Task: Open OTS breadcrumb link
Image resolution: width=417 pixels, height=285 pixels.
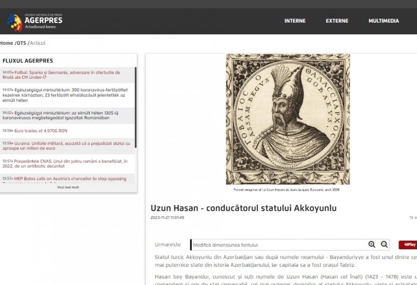Action: click(x=22, y=43)
